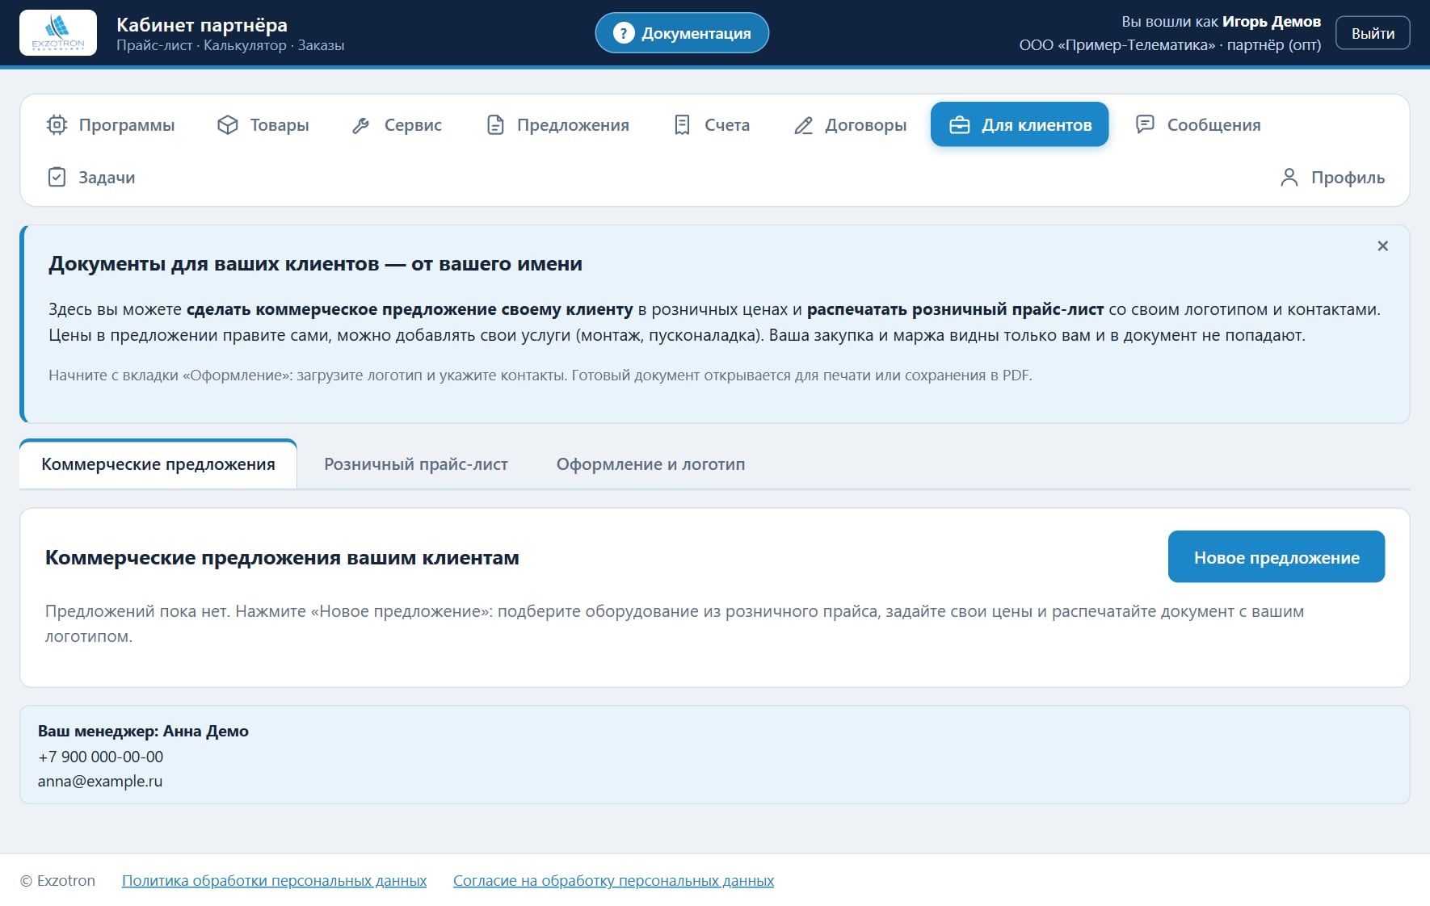Open Сообщения
This screenshot has width=1430, height=906.
pyautogui.click(x=1198, y=125)
